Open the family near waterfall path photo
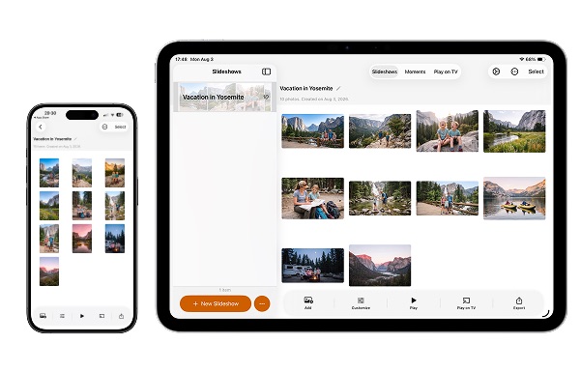This screenshot has width=580, height=372. click(x=448, y=198)
